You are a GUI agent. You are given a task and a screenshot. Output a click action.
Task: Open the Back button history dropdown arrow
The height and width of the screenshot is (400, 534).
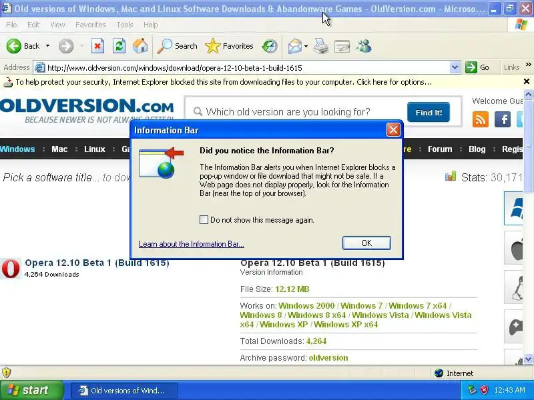(x=47, y=46)
